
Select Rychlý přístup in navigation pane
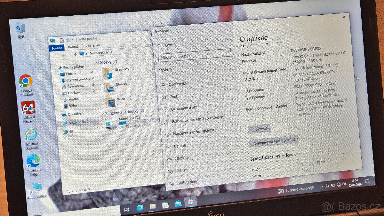click(x=74, y=67)
